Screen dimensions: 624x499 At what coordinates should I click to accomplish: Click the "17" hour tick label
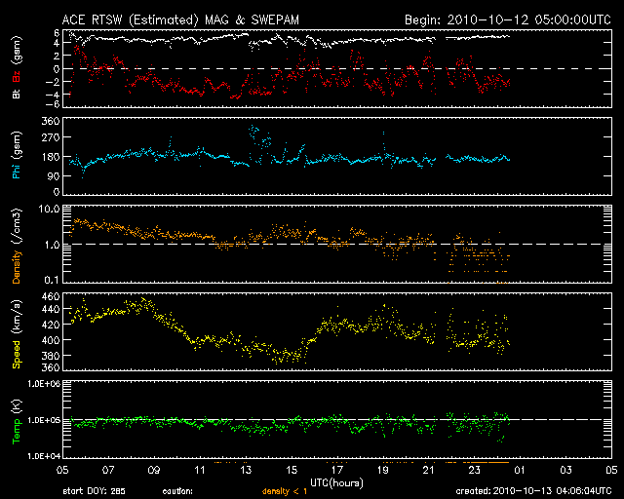click(337, 470)
